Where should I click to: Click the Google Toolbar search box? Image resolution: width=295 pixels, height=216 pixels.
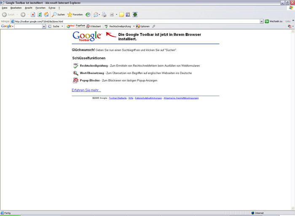coord(28,26)
